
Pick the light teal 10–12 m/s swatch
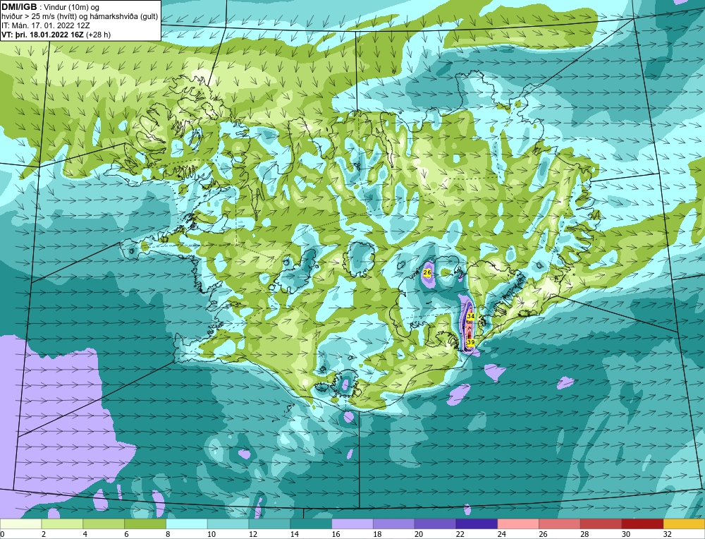[x=228, y=523]
